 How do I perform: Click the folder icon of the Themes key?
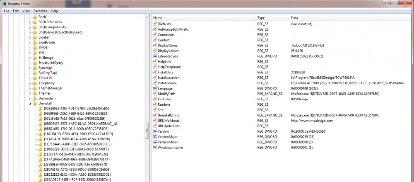(35, 93)
